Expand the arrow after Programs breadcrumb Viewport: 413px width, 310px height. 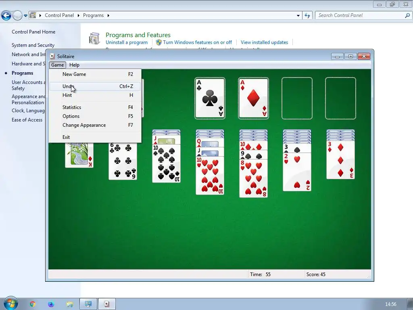[108, 15]
